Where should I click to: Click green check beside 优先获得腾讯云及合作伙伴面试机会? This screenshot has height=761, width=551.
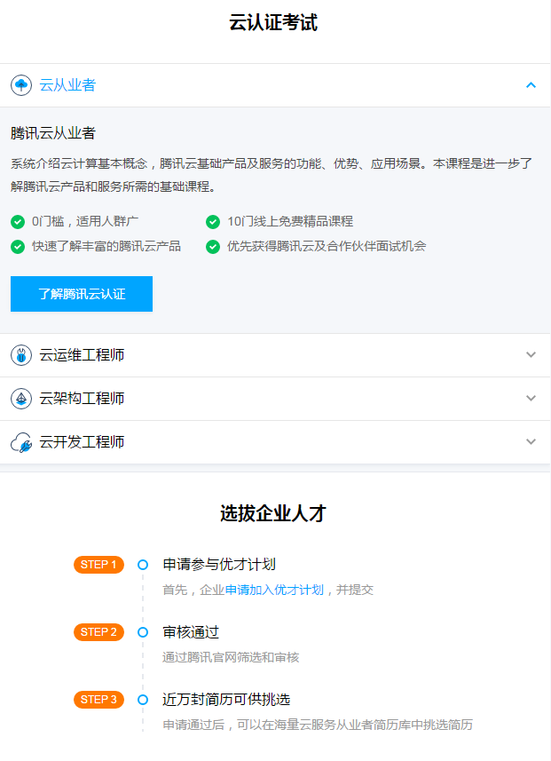pyautogui.click(x=213, y=246)
